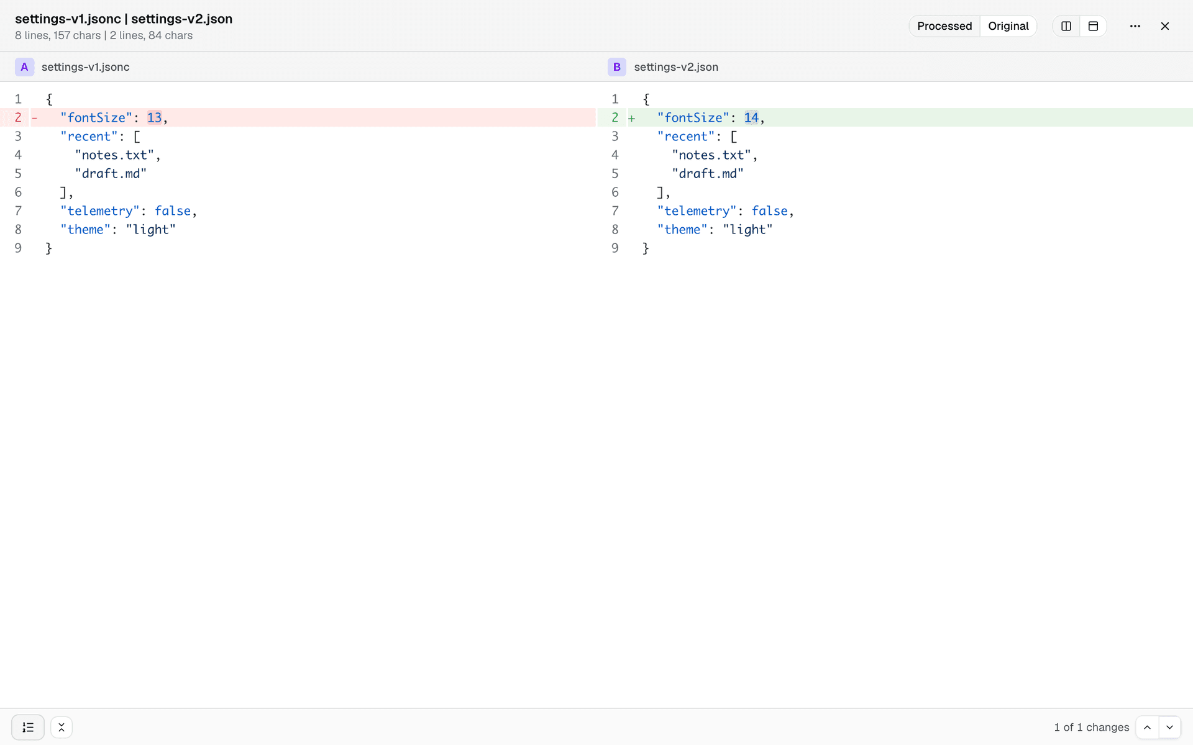This screenshot has width=1193, height=745.
Task: Click the B file badge
Action: pos(616,67)
